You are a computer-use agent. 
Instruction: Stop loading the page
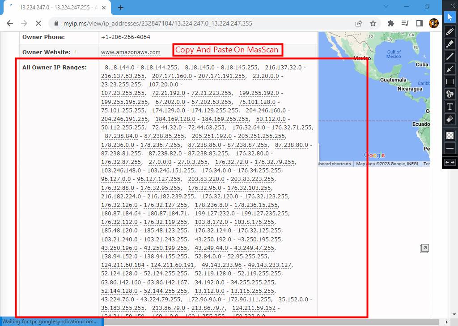click(x=38, y=23)
